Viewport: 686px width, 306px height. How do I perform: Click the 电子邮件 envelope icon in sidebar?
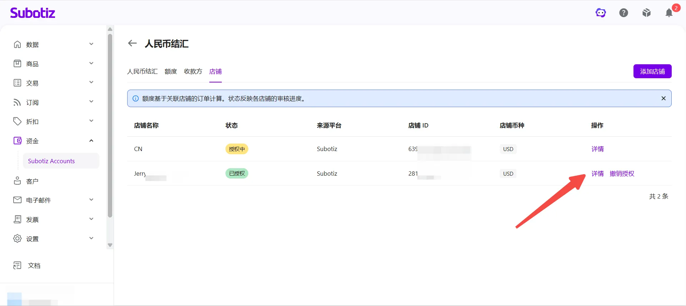(17, 200)
